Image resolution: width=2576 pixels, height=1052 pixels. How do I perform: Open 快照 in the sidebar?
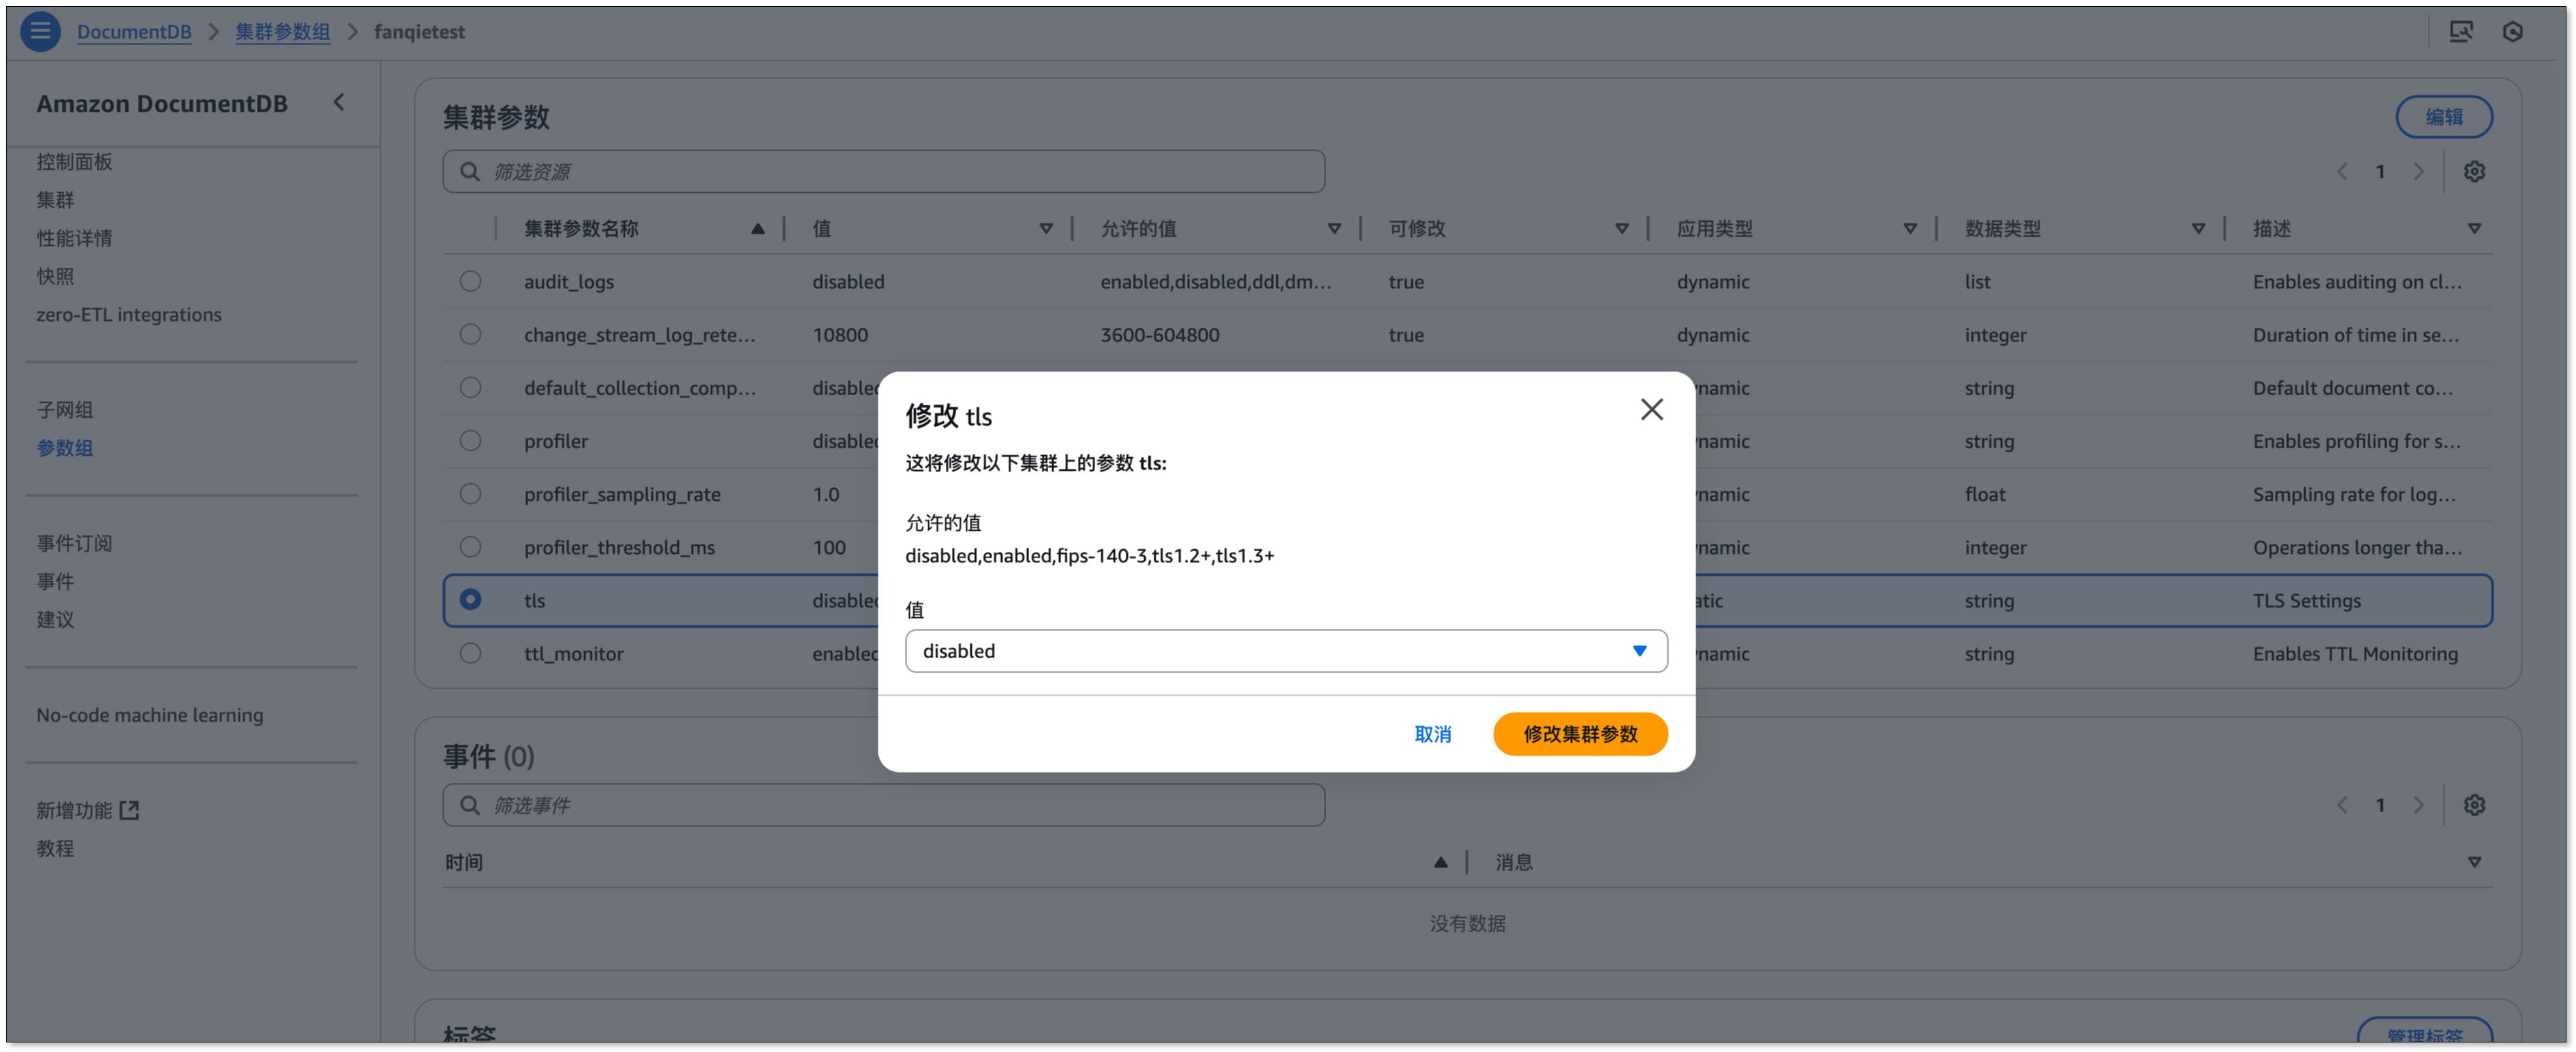click(x=55, y=276)
